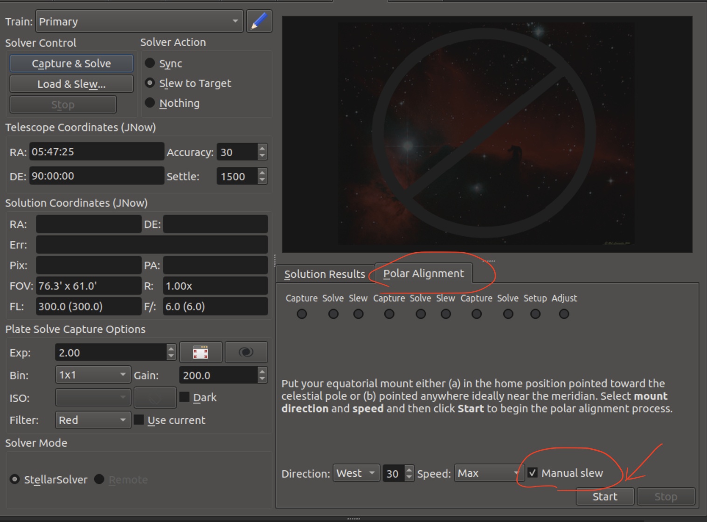Click the empty Pix field
The width and height of the screenshot is (707, 522).
[89, 265]
